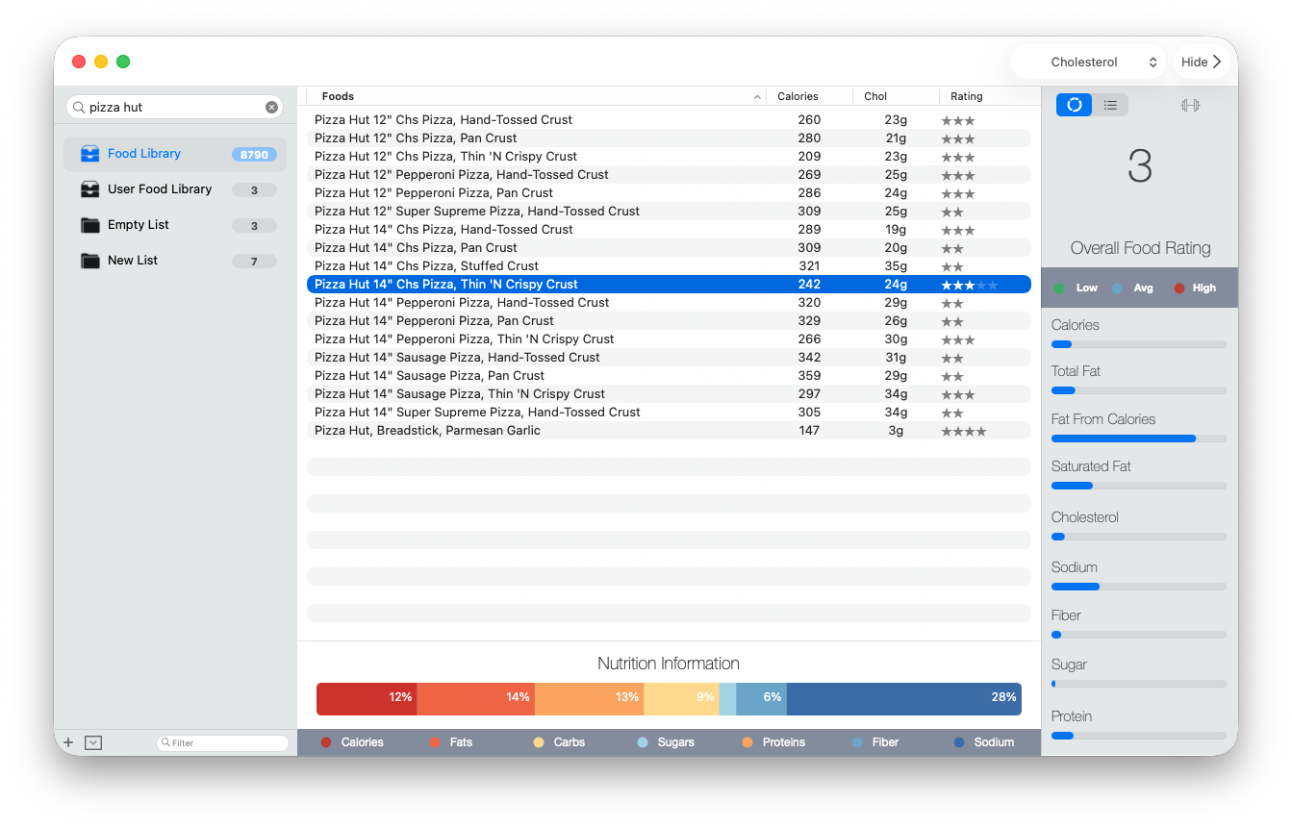Click the User Food Library drawer icon

90,189
